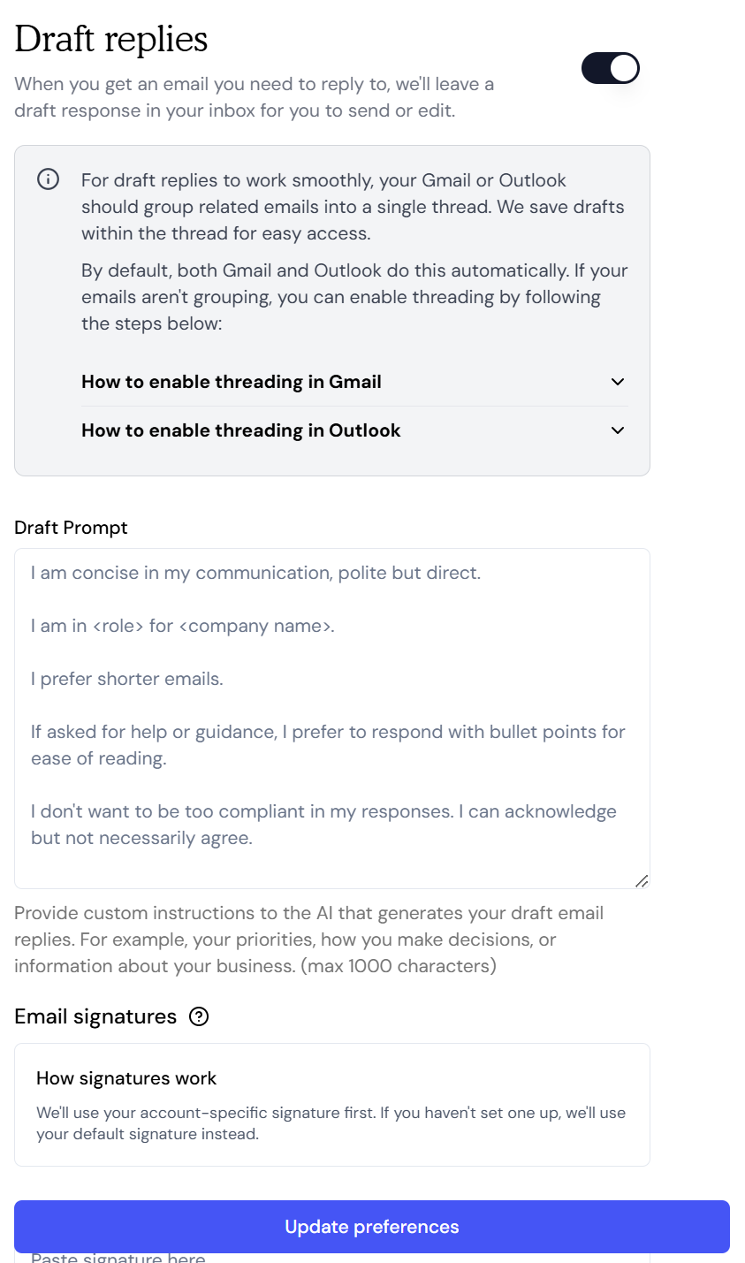
Task: Open the Email signatures help question mark
Action: (x=199, y=1016)
